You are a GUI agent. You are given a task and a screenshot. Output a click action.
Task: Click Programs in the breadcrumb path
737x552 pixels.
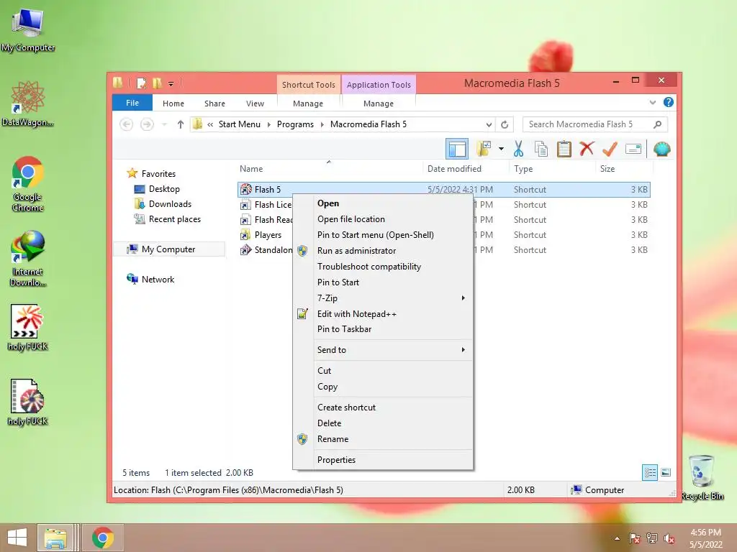coord(295,124)
